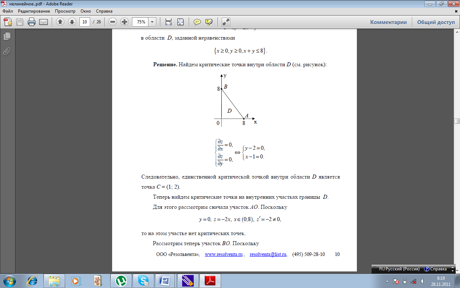This screenshot has width=460, height=288.
Task: Click the Справка language bar help
Action: (x=436, y=269)
